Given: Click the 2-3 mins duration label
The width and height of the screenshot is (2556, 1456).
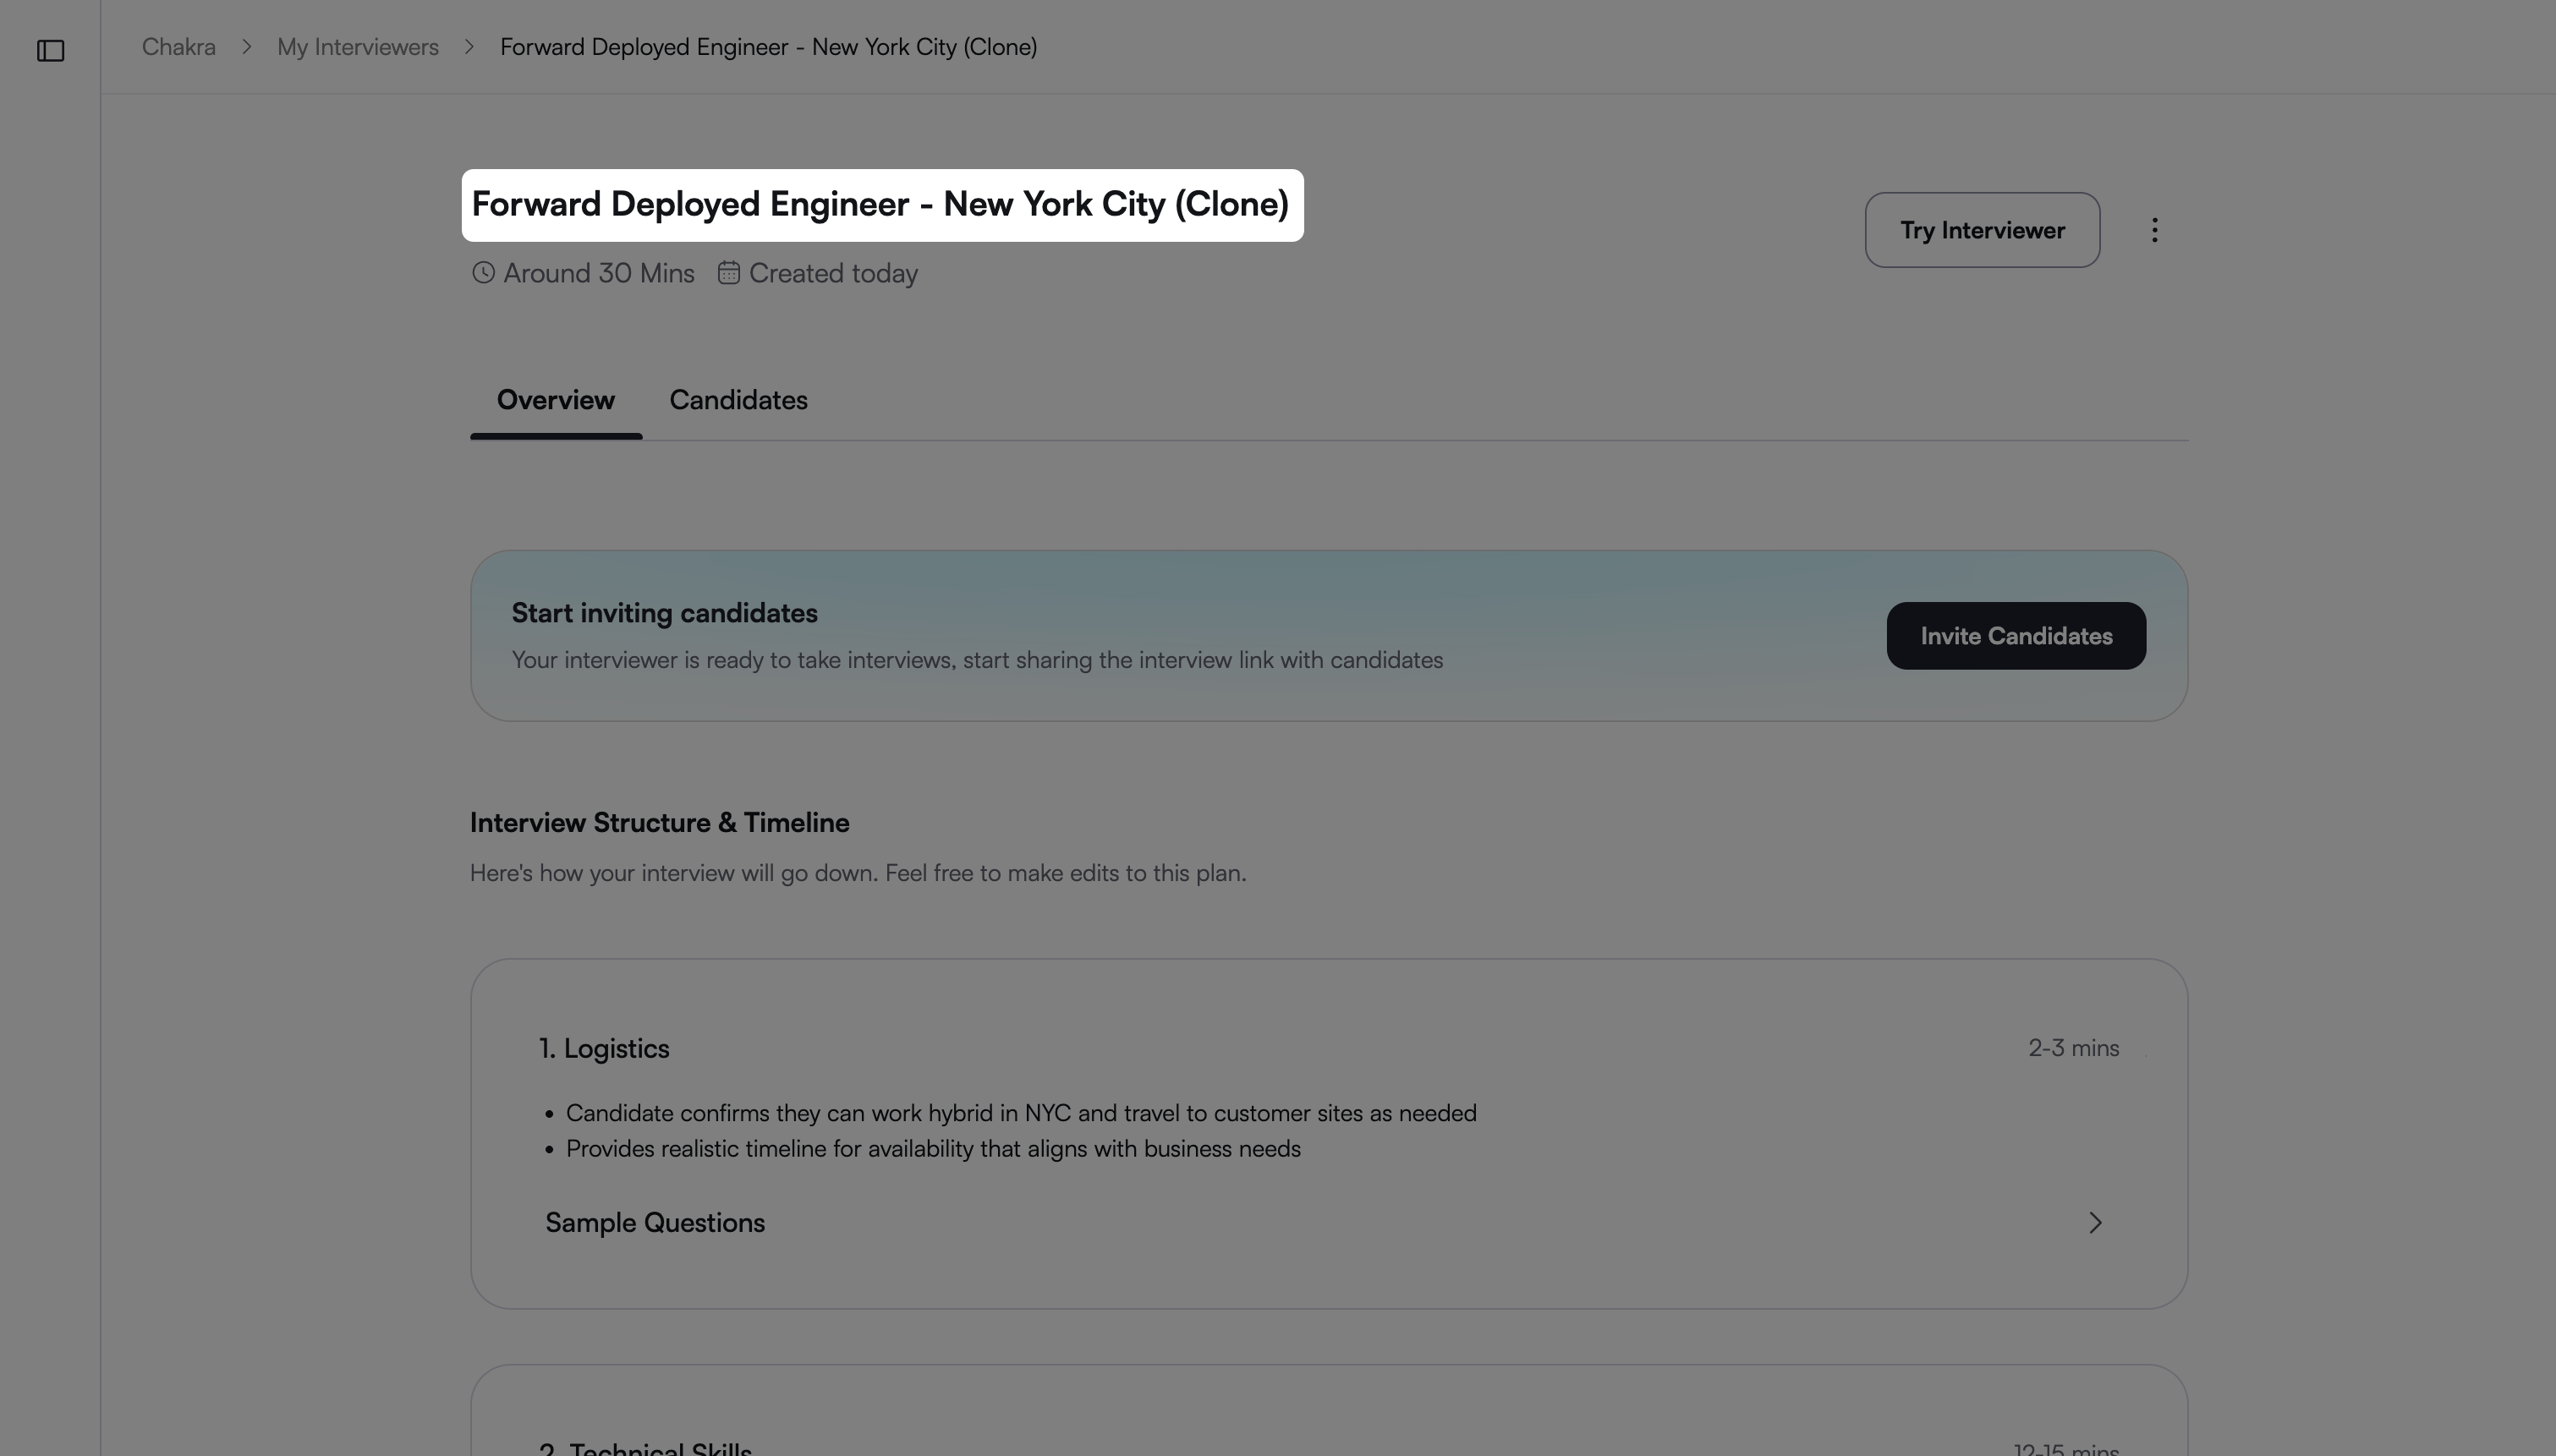Looking at the screenshot, I should tap(2073, 1048).
